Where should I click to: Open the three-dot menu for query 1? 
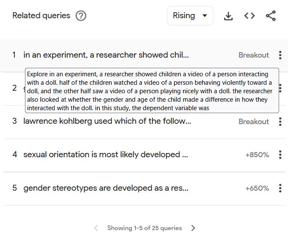(280, 55)
